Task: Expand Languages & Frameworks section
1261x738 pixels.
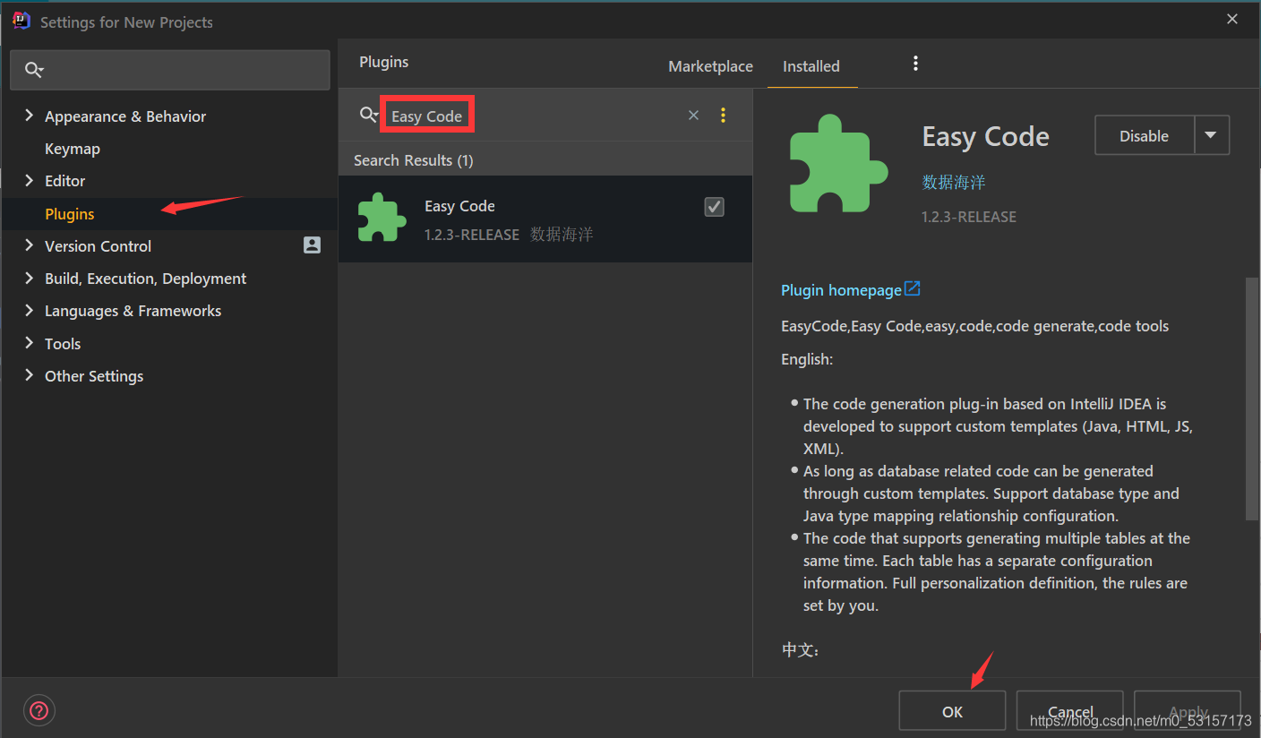Action: pyautogui.click(x=29, y=310)
